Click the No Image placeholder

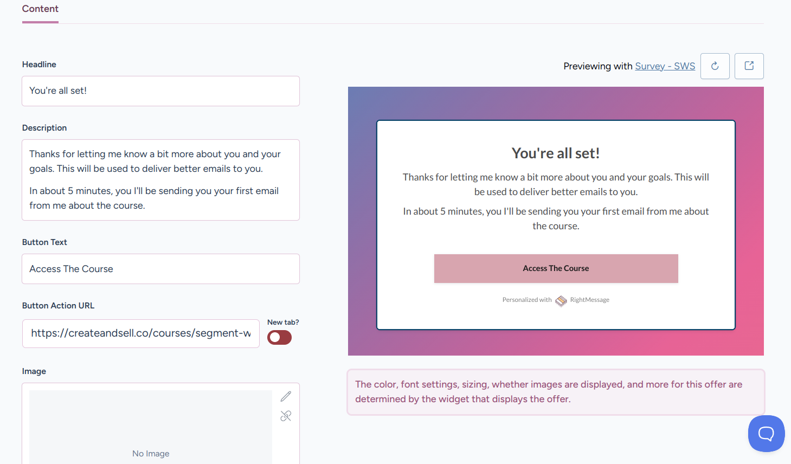tap(151, 453)
